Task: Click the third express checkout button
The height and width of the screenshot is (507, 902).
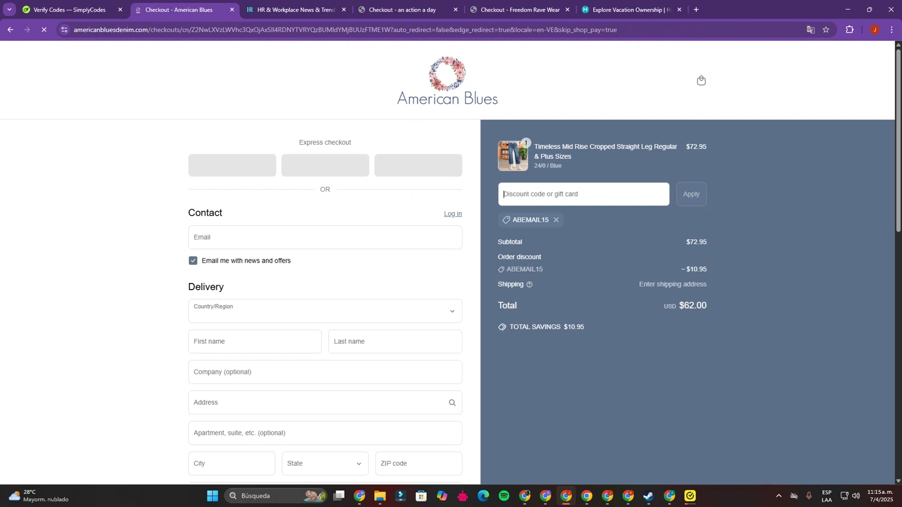Action: click(419, 165)
